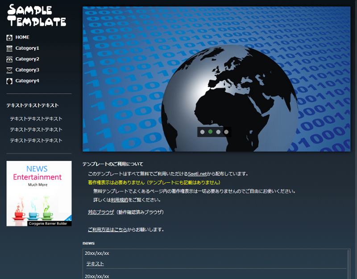Open the HOME navigation item
The width and height of the screenshot is (357, 279).
23,37
